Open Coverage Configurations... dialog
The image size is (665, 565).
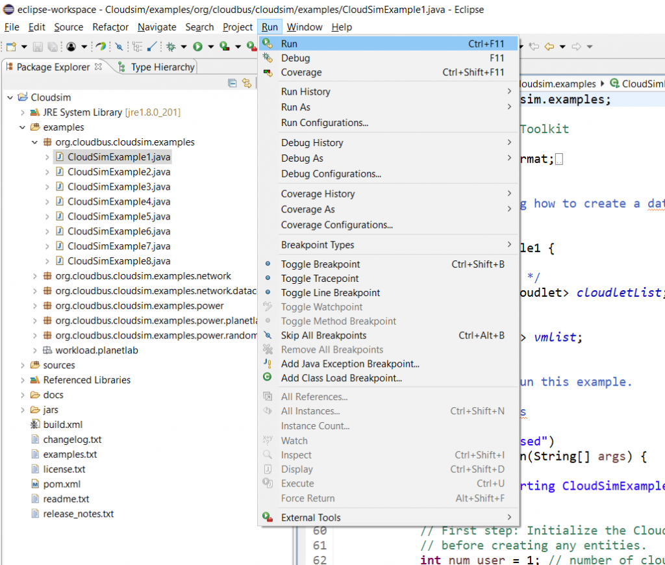coord(388,225)
